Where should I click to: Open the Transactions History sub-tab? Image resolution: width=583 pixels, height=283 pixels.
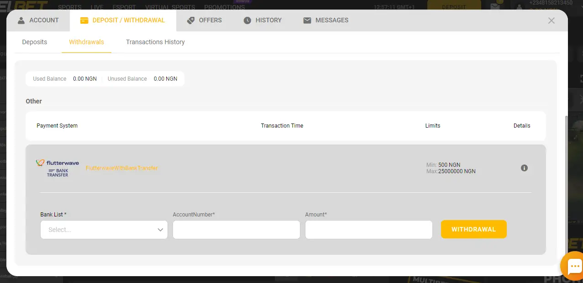point(155,42)
